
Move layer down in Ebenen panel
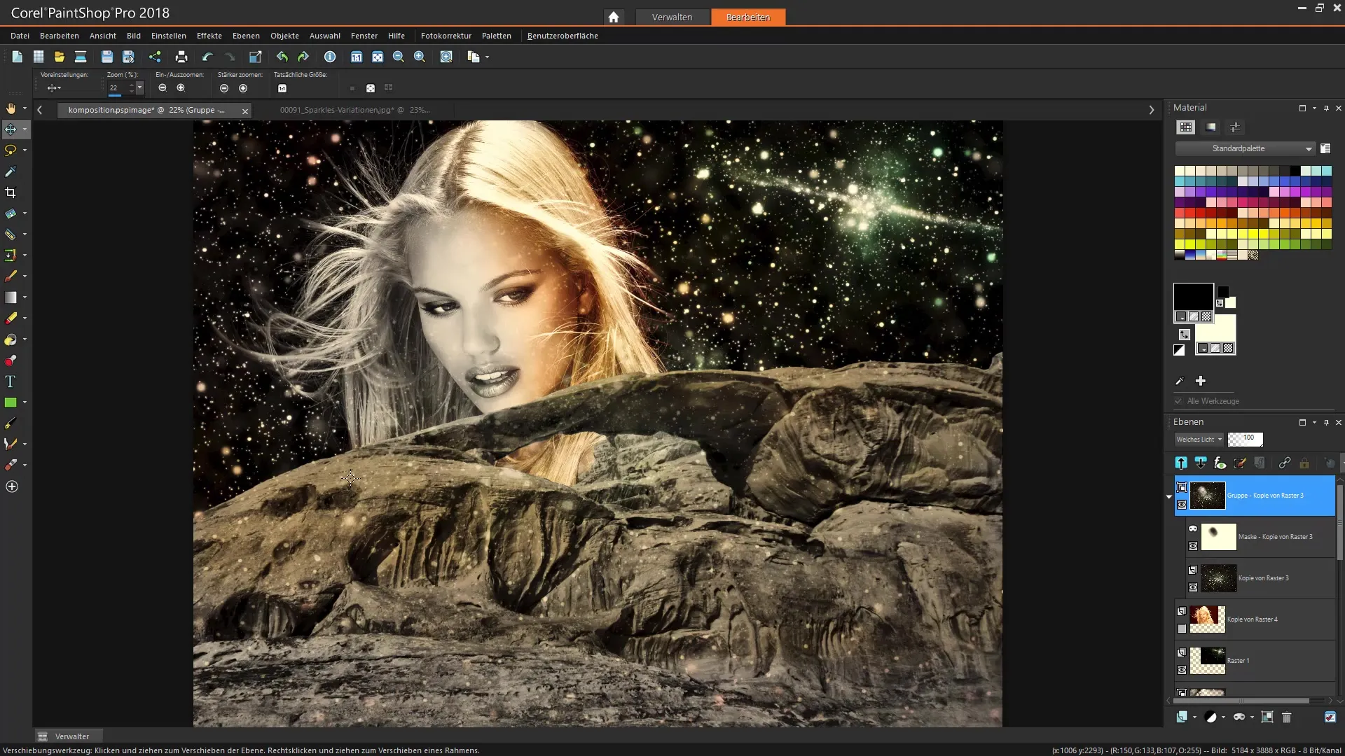pos(1201,463)
